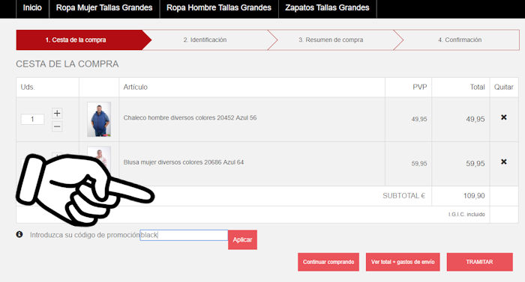
Task: Click quantity field for Chaleco hombre
Action: (x=32, y=119)
